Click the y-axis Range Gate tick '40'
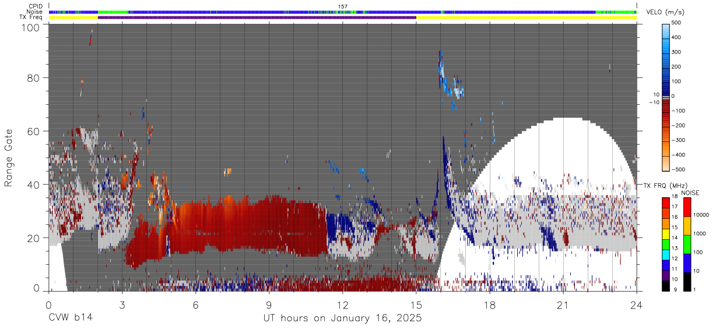Image resolution: width=716 pixels, height=330 pixels. pos(33,184)
